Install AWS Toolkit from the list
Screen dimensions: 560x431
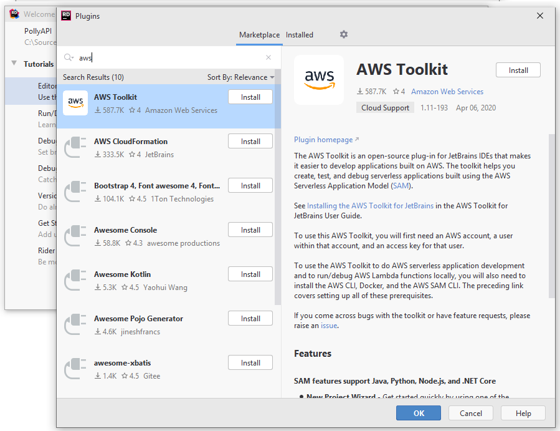click(x=250, y=97)
